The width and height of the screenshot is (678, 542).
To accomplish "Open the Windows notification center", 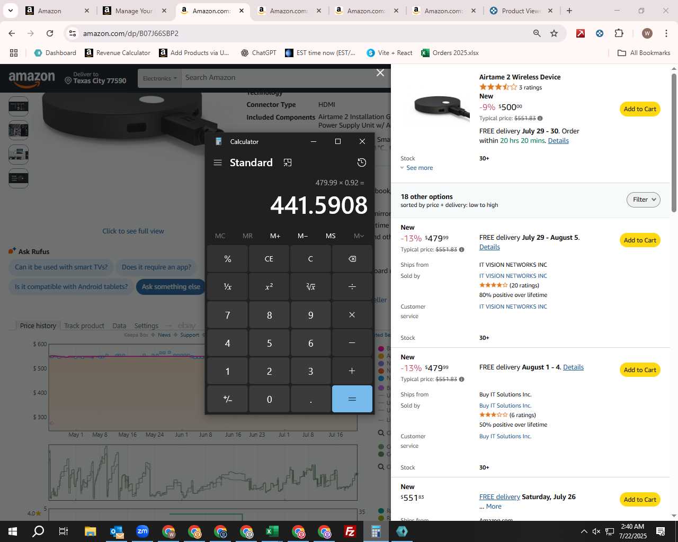I will [661, 531].
